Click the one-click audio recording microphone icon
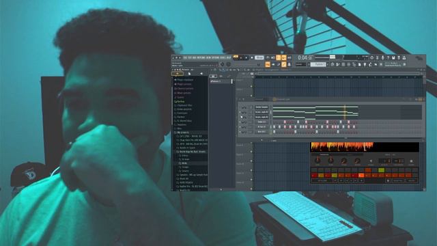The width and height of the screenshot is (437, 246). 382,57
